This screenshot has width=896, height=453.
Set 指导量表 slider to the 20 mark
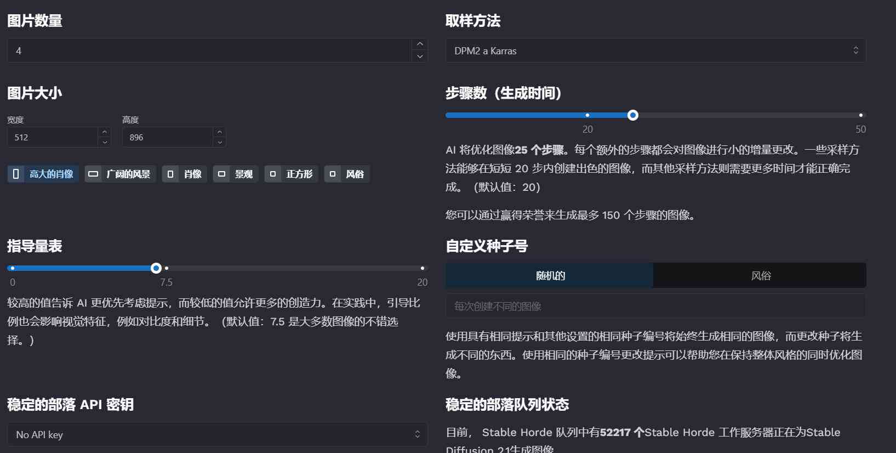(x=423, y=268)
